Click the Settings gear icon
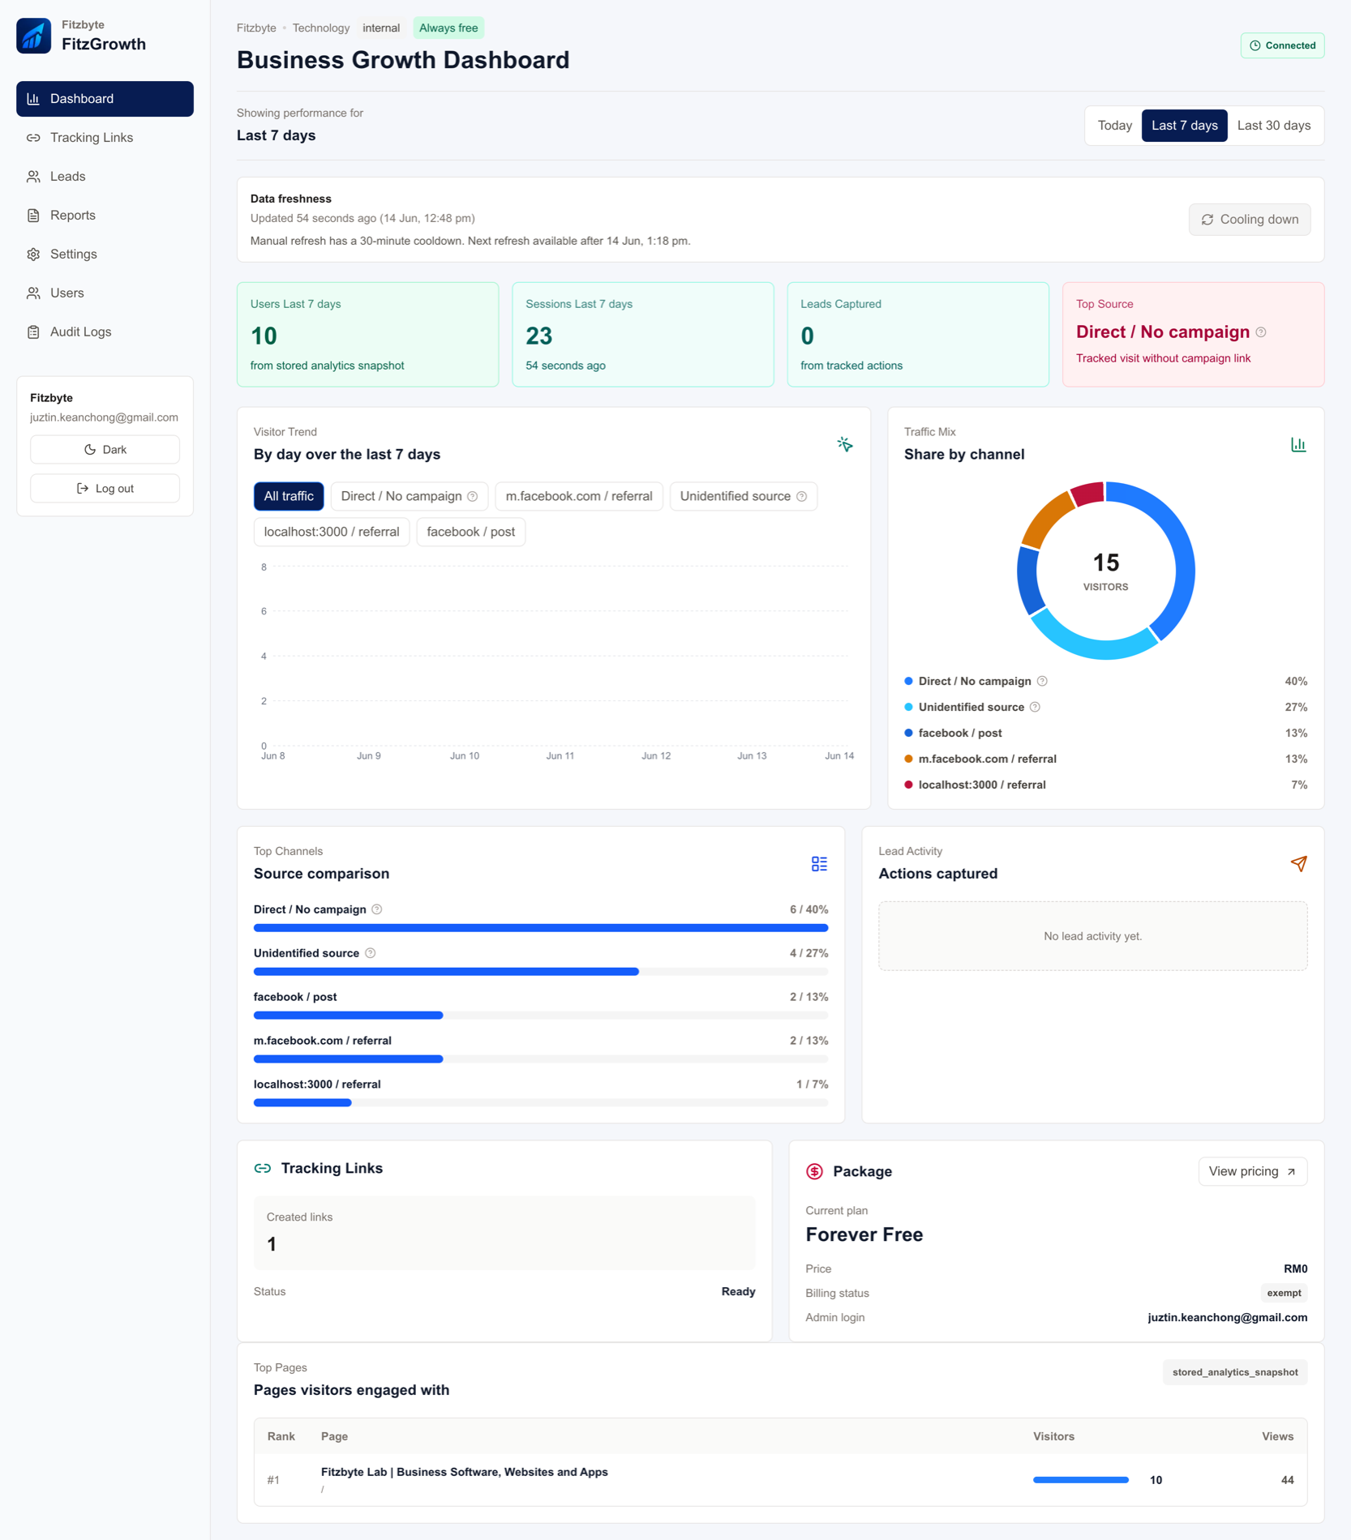 (33, 255)
